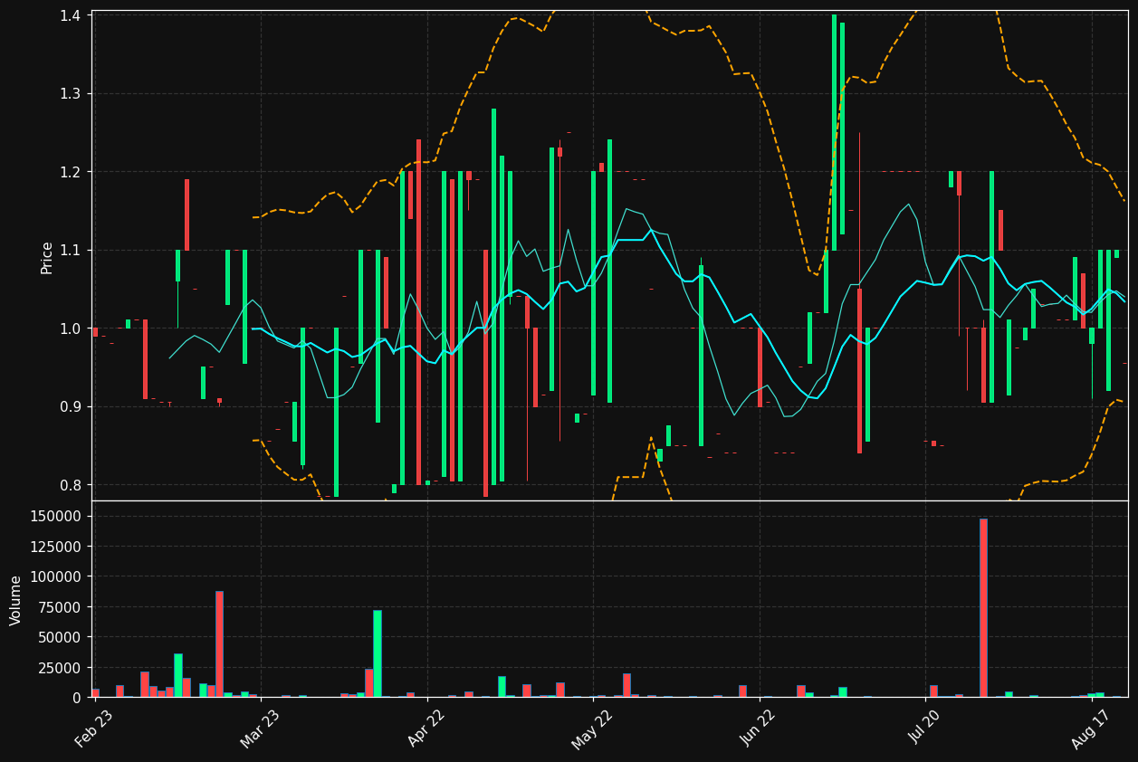Click the Price axis title
The height and width of the screenshot is (762, 1138).
pyautogui.click(x=47, y=258)
